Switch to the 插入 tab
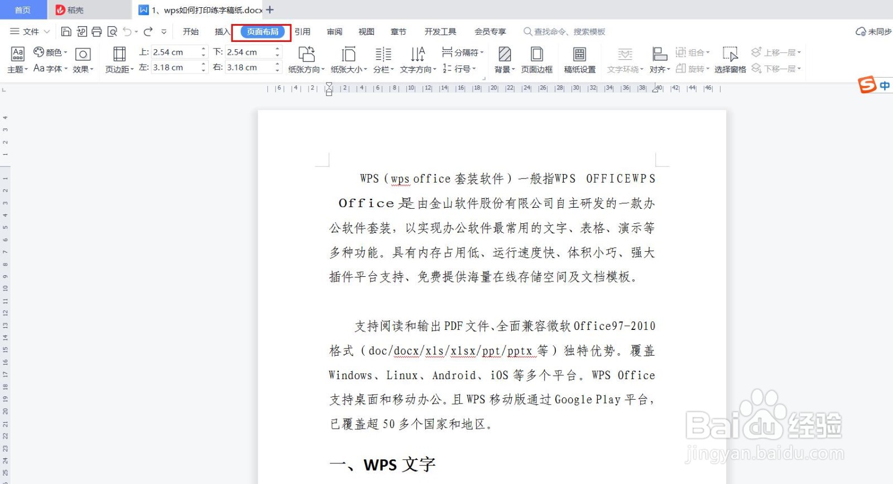Screen dimensions: 893x484 coord(222,32)
